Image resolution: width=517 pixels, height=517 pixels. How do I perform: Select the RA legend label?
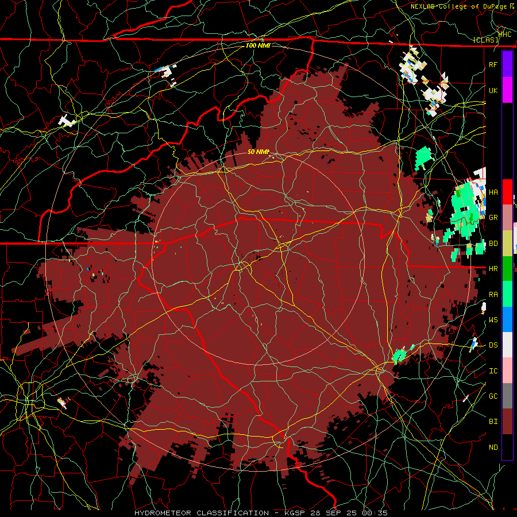pos(493,295)
